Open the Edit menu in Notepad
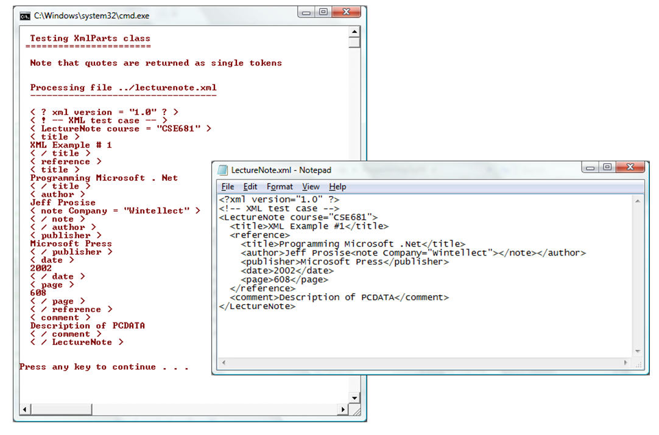Viewport: 659px width, 435px height. click(x=250, y=187)
